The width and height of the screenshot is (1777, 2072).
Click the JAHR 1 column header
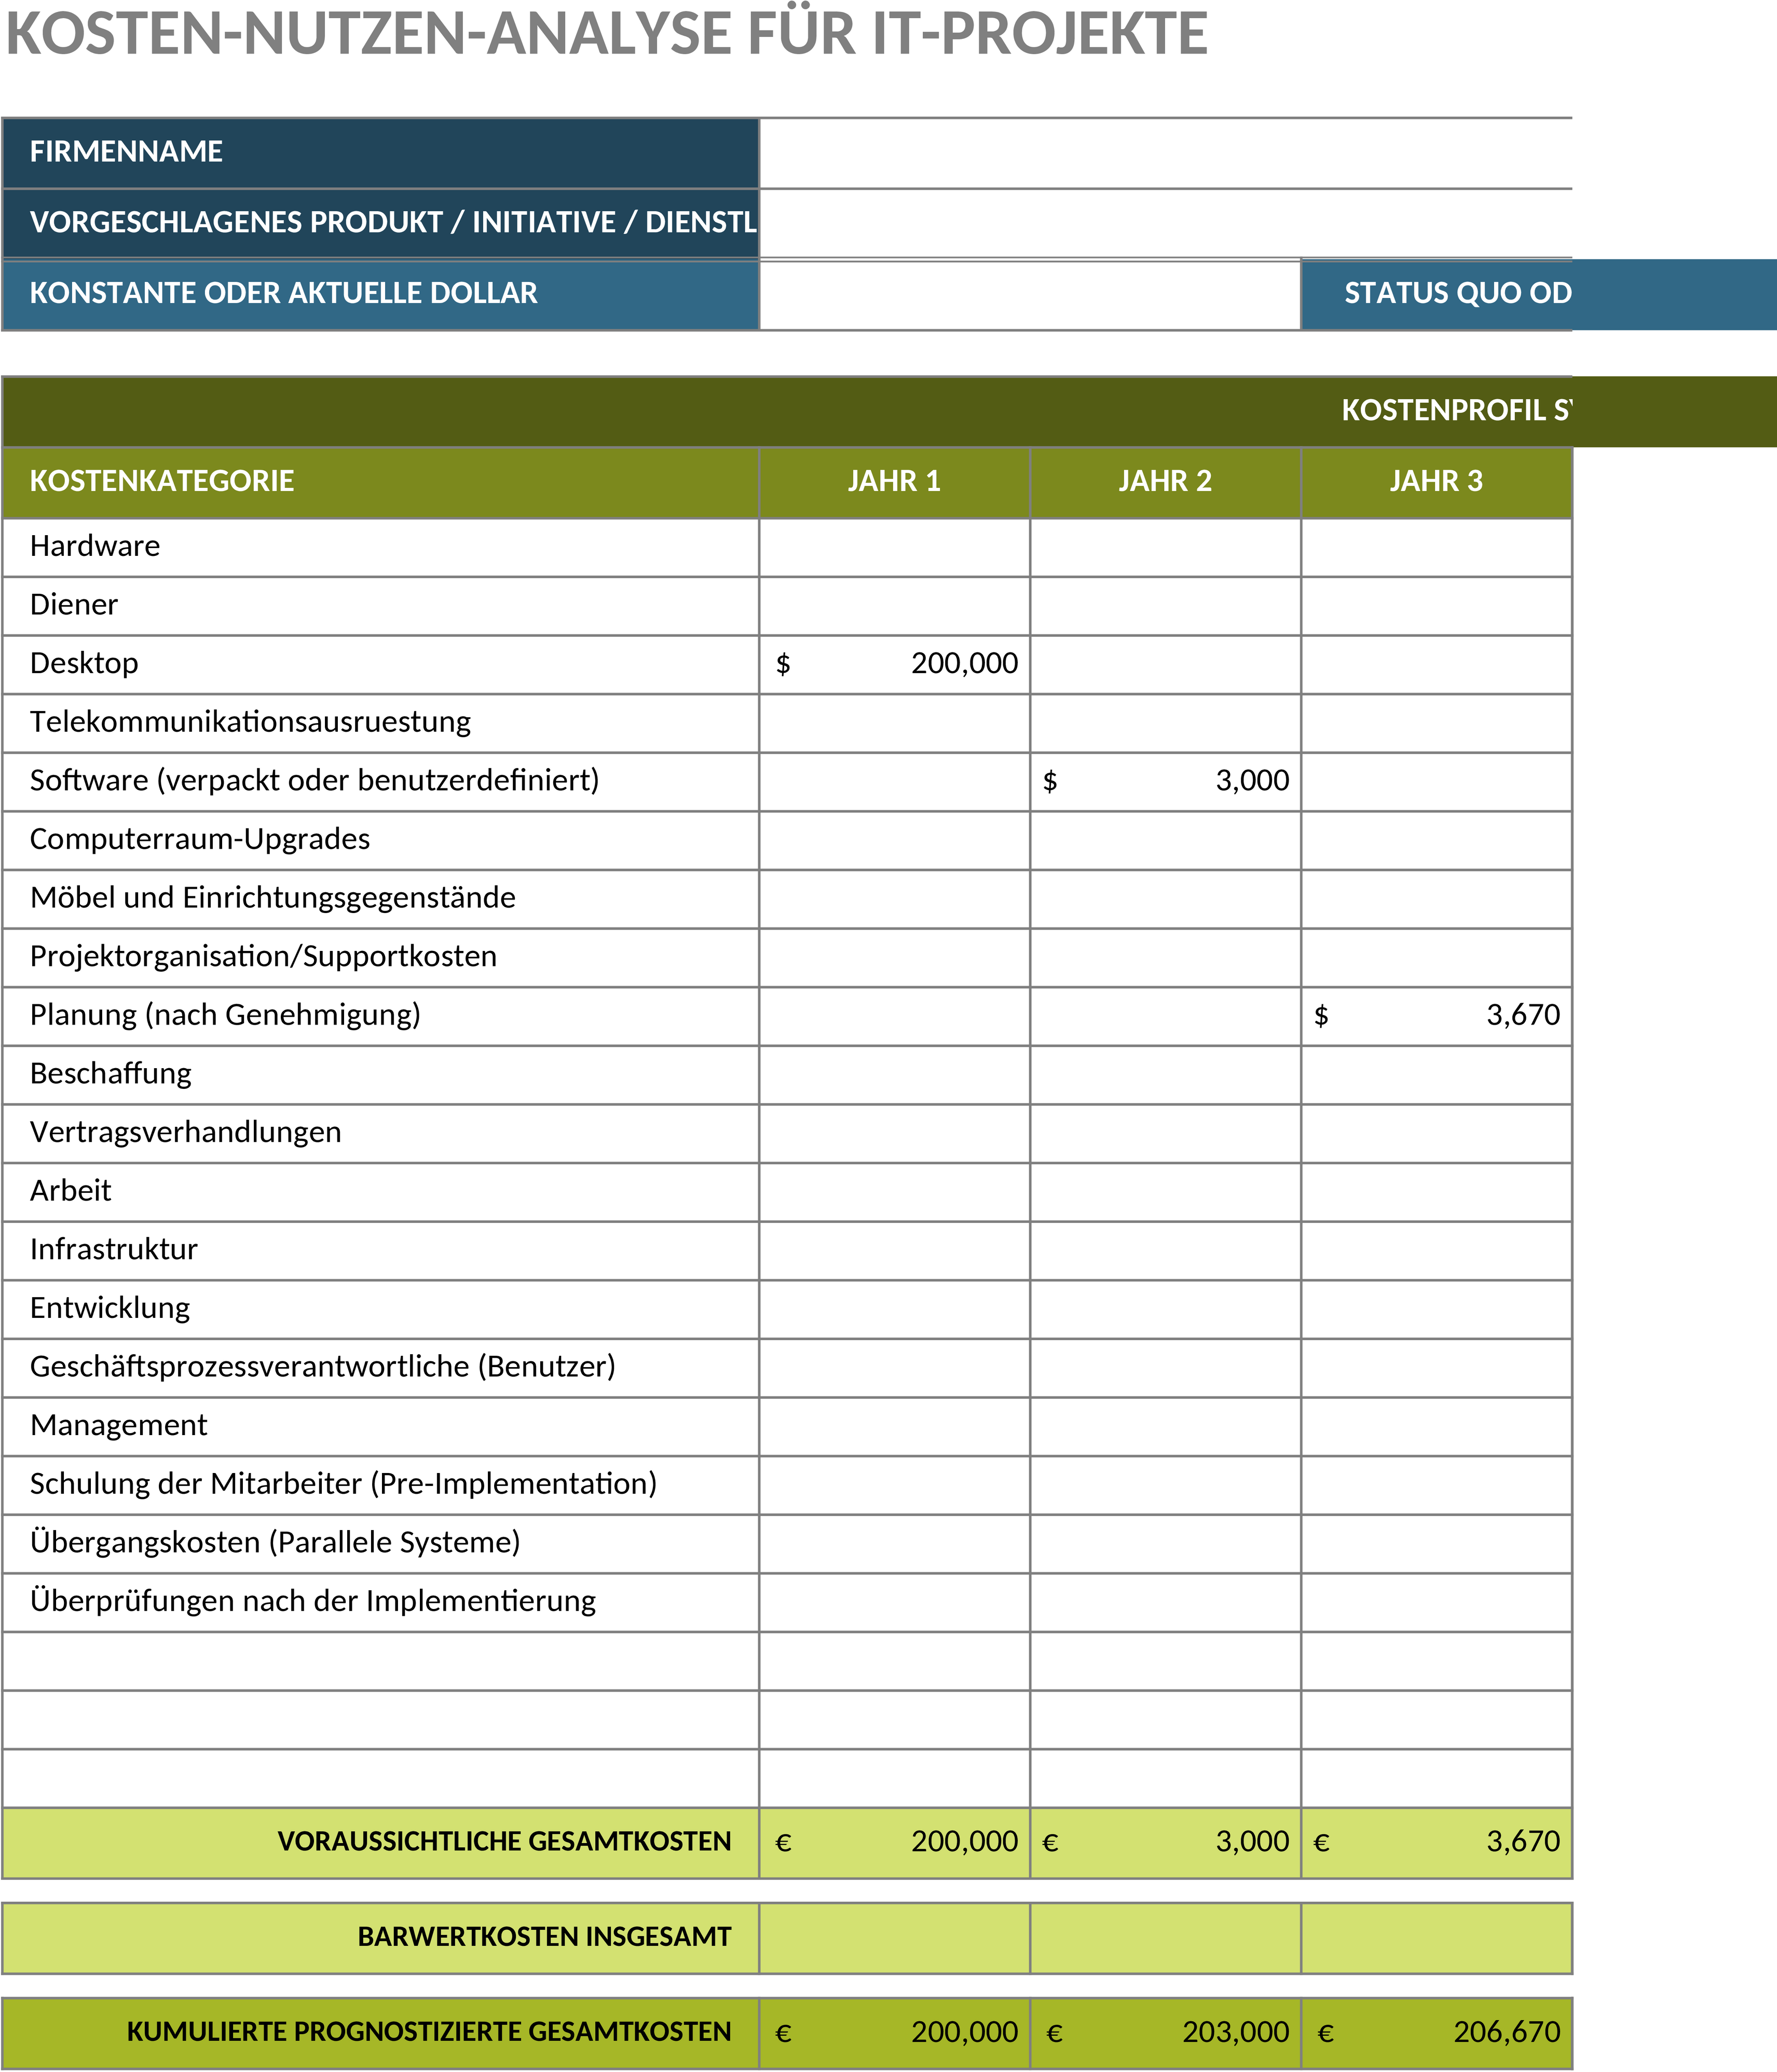click(894, 482)
